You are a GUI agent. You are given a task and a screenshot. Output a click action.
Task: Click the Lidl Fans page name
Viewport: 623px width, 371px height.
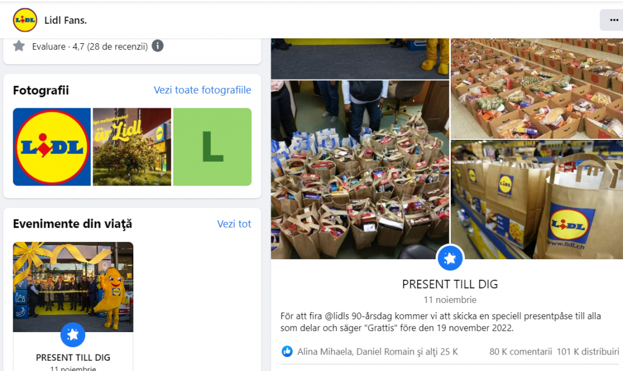[x=66, y=20]
